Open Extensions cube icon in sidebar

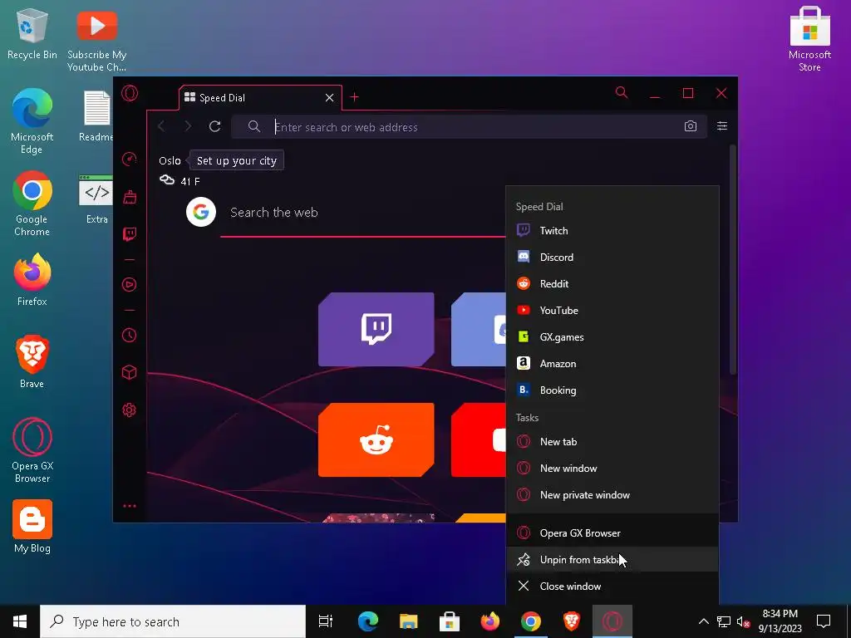129,372
